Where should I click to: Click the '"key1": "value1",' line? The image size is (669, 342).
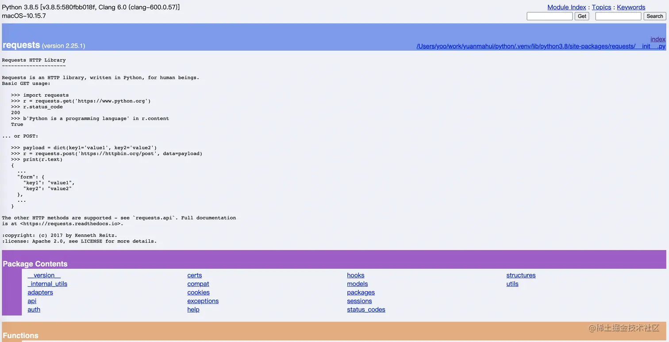[x=49, y=183]
